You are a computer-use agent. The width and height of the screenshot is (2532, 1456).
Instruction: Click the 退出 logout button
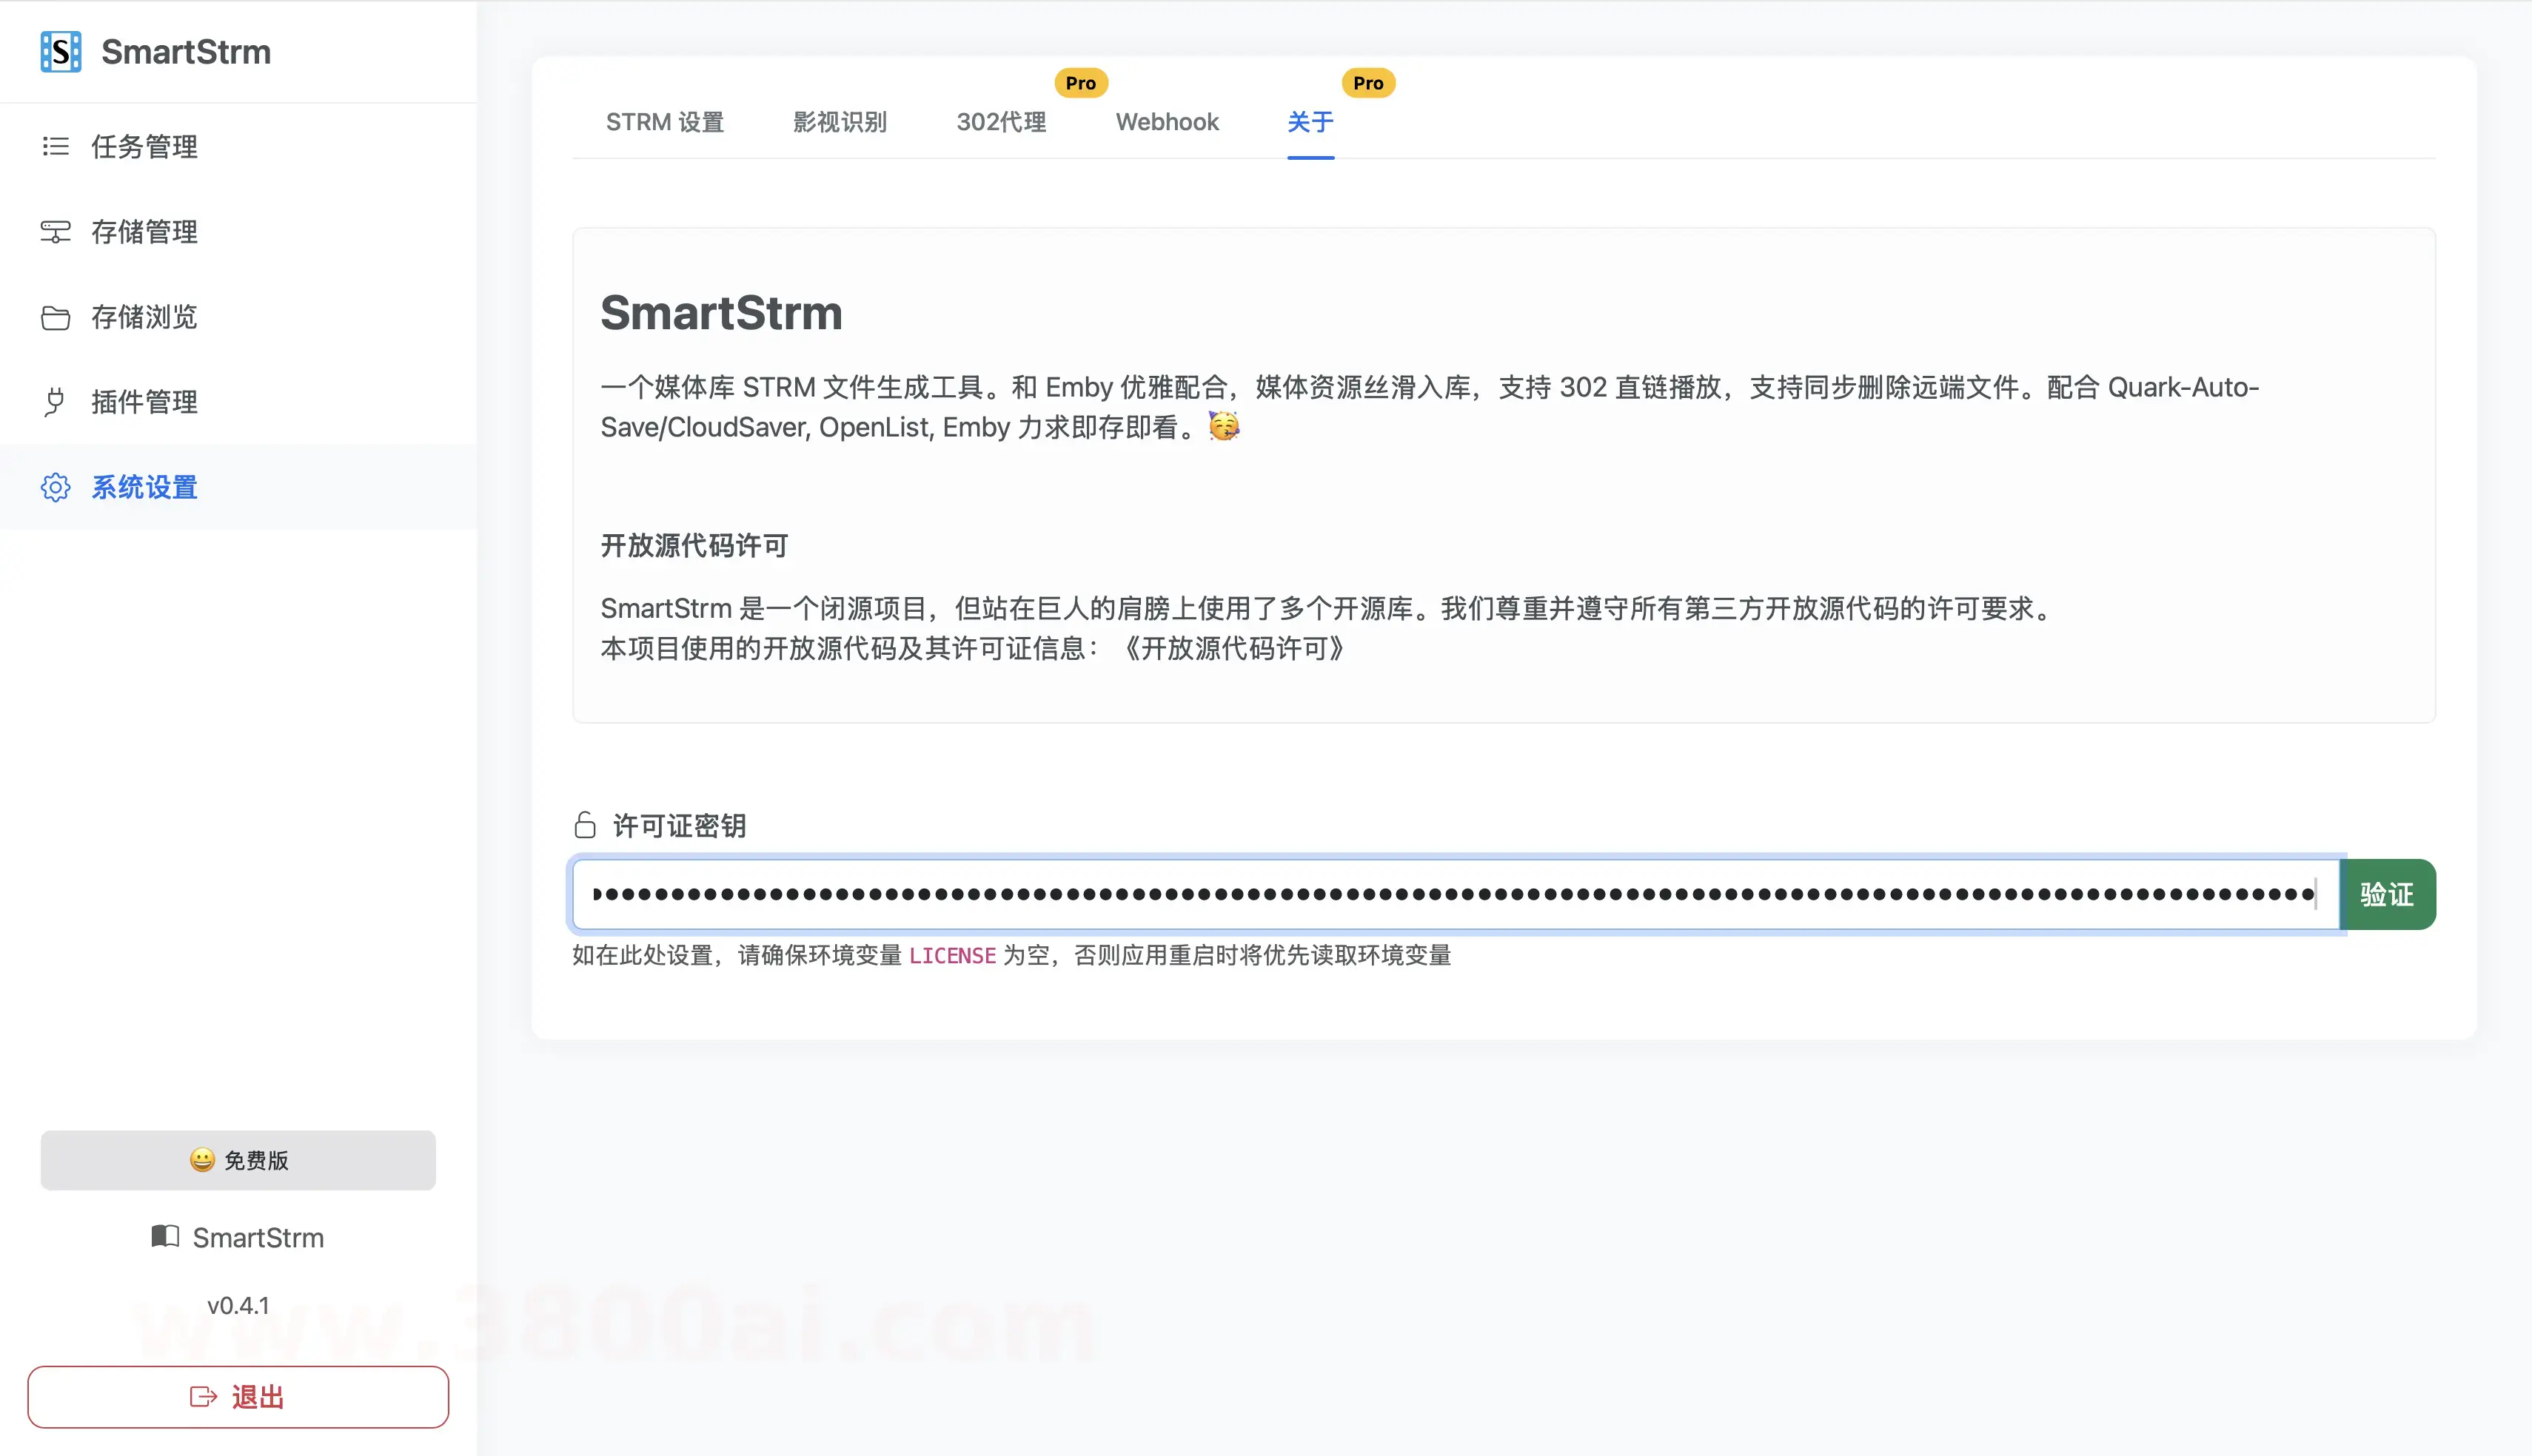[x=238, y=1397]
